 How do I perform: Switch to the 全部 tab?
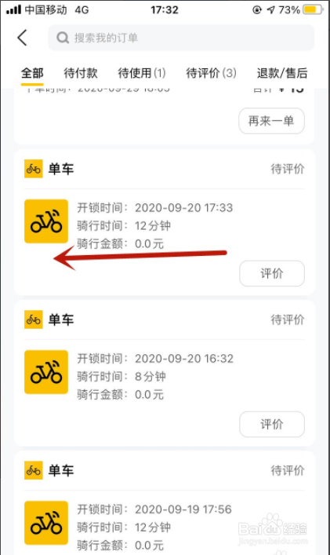pyautogui.click(x=32, y=73)
